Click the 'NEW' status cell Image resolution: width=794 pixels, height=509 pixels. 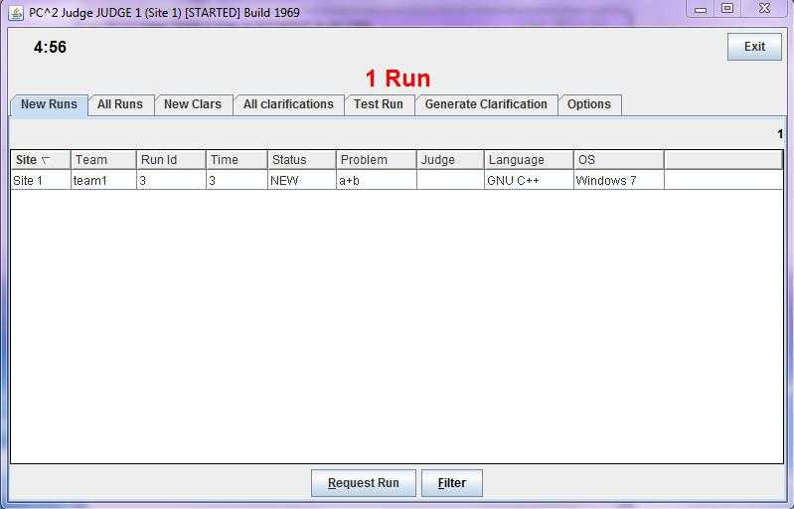tap(302, 180)
